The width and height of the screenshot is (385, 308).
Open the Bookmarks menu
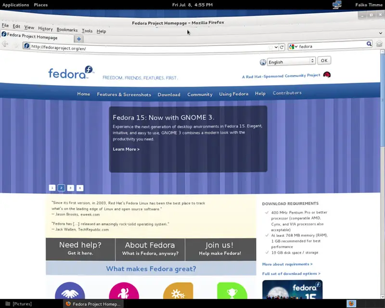tap(67, 30)
